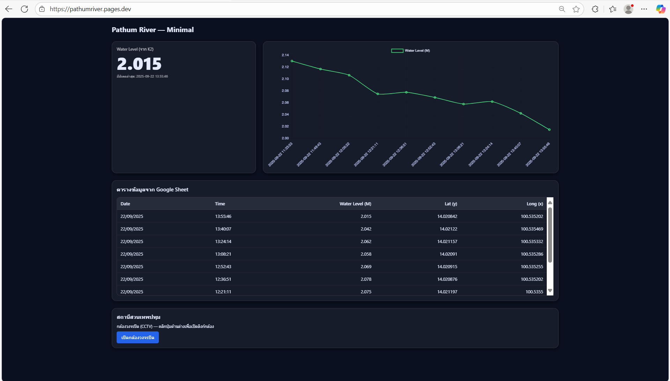Open the favorites list icon
This screenshot has width=670, height=381.
613,9
